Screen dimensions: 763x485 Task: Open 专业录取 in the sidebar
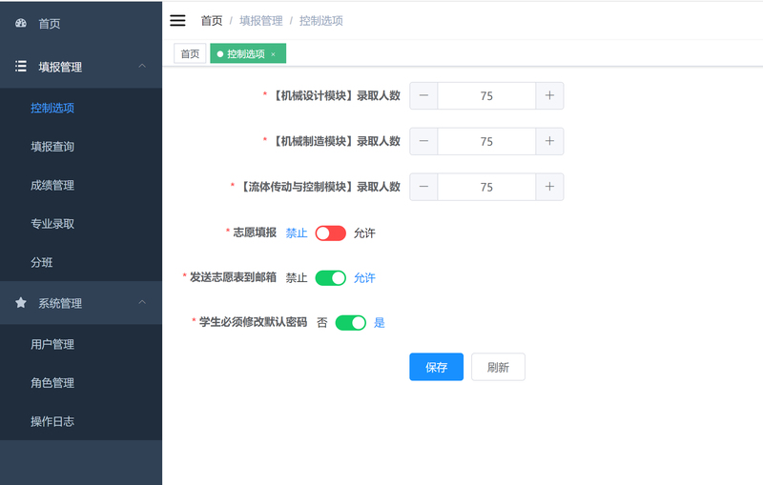81,224
